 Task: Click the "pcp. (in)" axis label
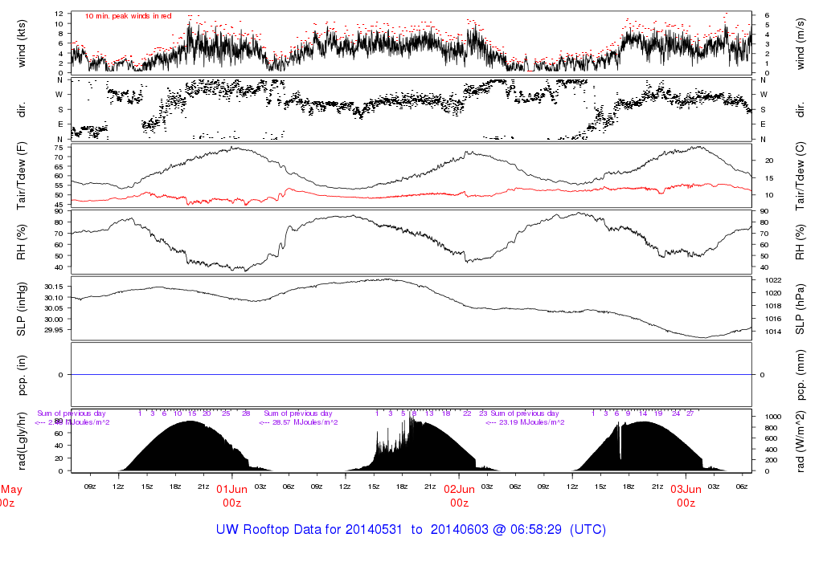click(x=22, y=375)
